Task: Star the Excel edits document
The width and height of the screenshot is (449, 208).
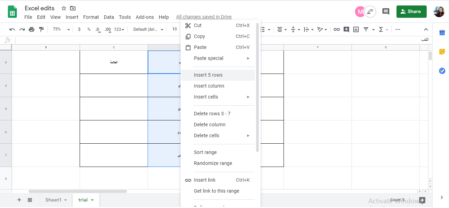Action: (x=64, y=8)
